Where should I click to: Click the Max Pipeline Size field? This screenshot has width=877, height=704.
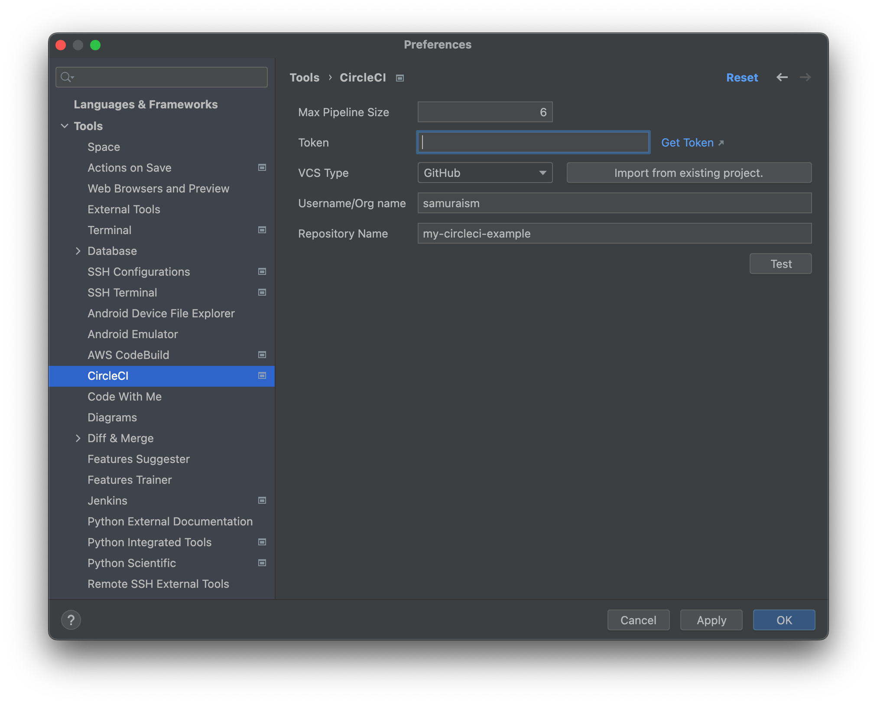click(485, 112)
